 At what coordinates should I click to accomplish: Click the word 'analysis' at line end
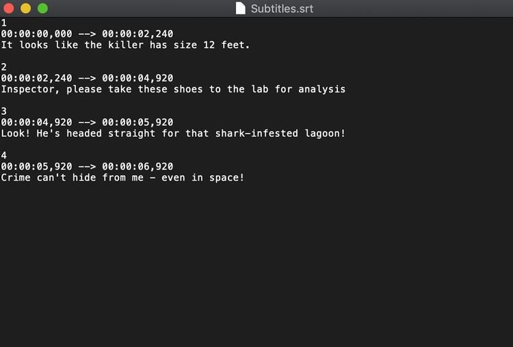tap(322, 89)
